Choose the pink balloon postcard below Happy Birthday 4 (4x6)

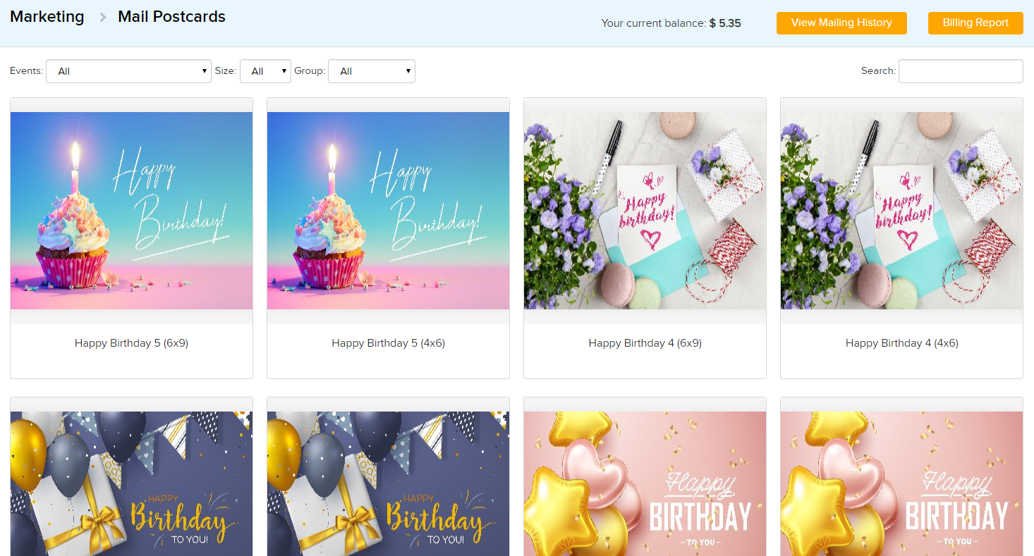pyautogui.click(x=901, y=483)
